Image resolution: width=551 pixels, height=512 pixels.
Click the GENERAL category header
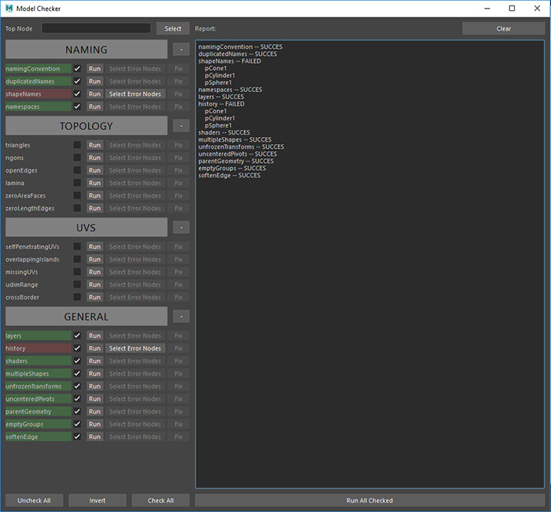click(x=87, y=317)
